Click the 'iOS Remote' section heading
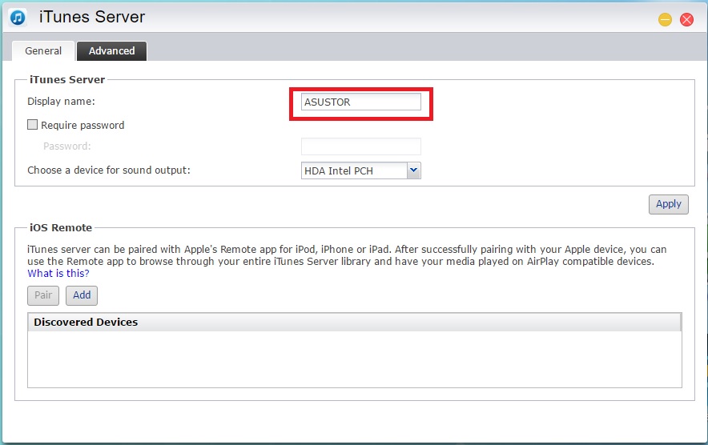Image resolution: width=708 pixels, height=445 pixels. (61, 227)
